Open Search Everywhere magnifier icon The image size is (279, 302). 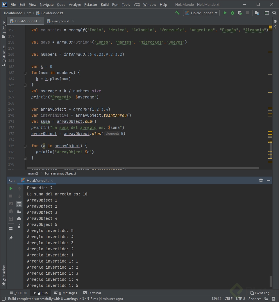coord(274,13)
